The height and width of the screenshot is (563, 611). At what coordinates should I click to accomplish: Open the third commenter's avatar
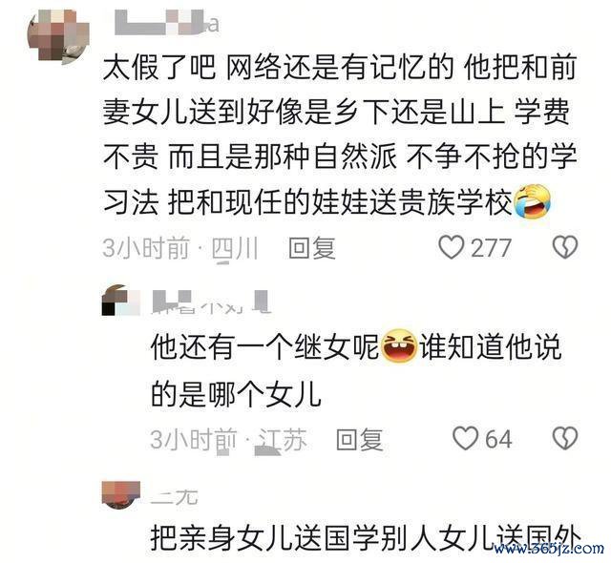coord(121,495)
